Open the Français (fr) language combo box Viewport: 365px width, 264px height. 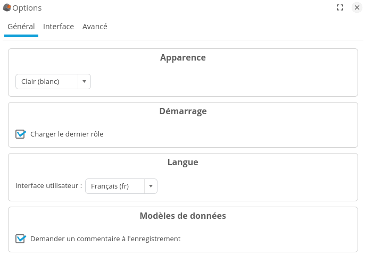[114, 186]
